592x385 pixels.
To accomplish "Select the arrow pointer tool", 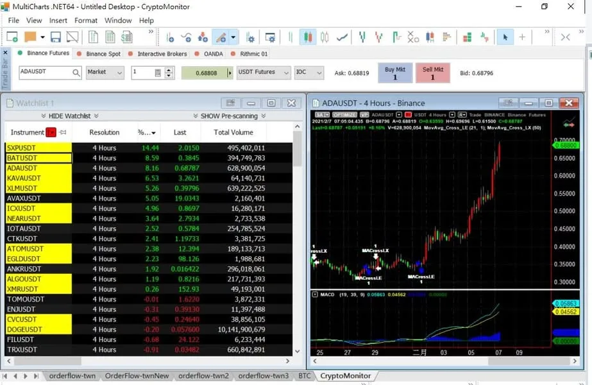I will click(x=505, y=37).
